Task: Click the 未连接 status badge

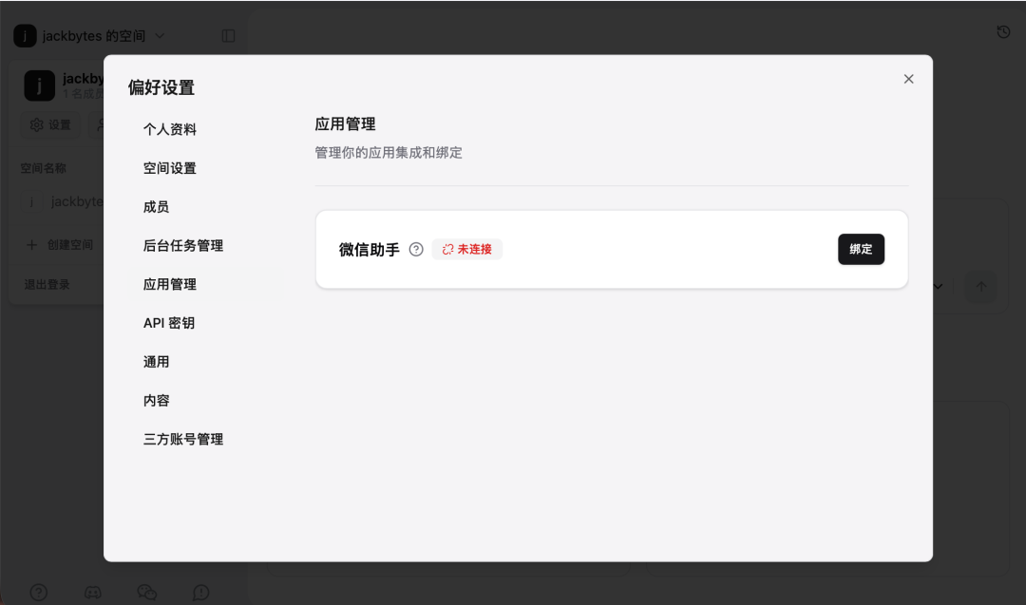Action: point(467,249)
